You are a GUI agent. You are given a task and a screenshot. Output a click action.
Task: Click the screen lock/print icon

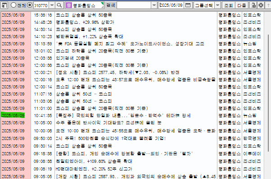coord(253,5)
